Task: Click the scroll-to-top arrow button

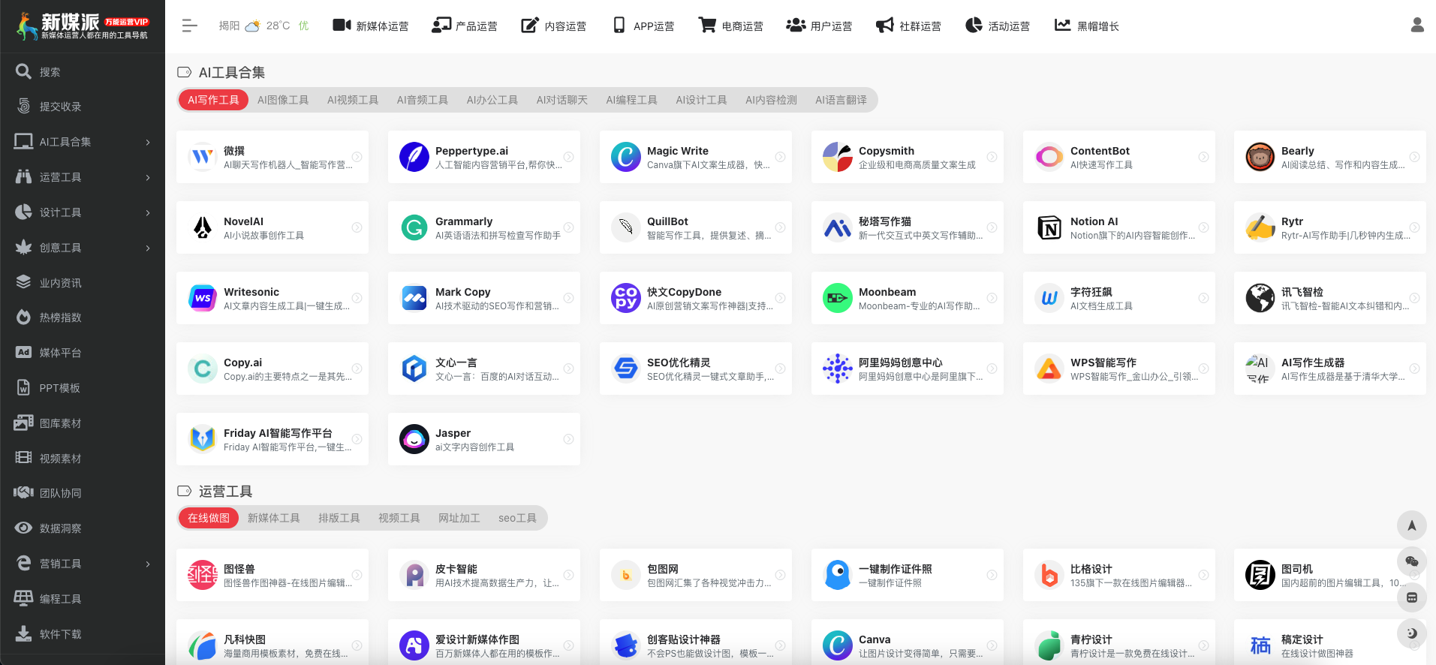Action: click(1411, 525)
